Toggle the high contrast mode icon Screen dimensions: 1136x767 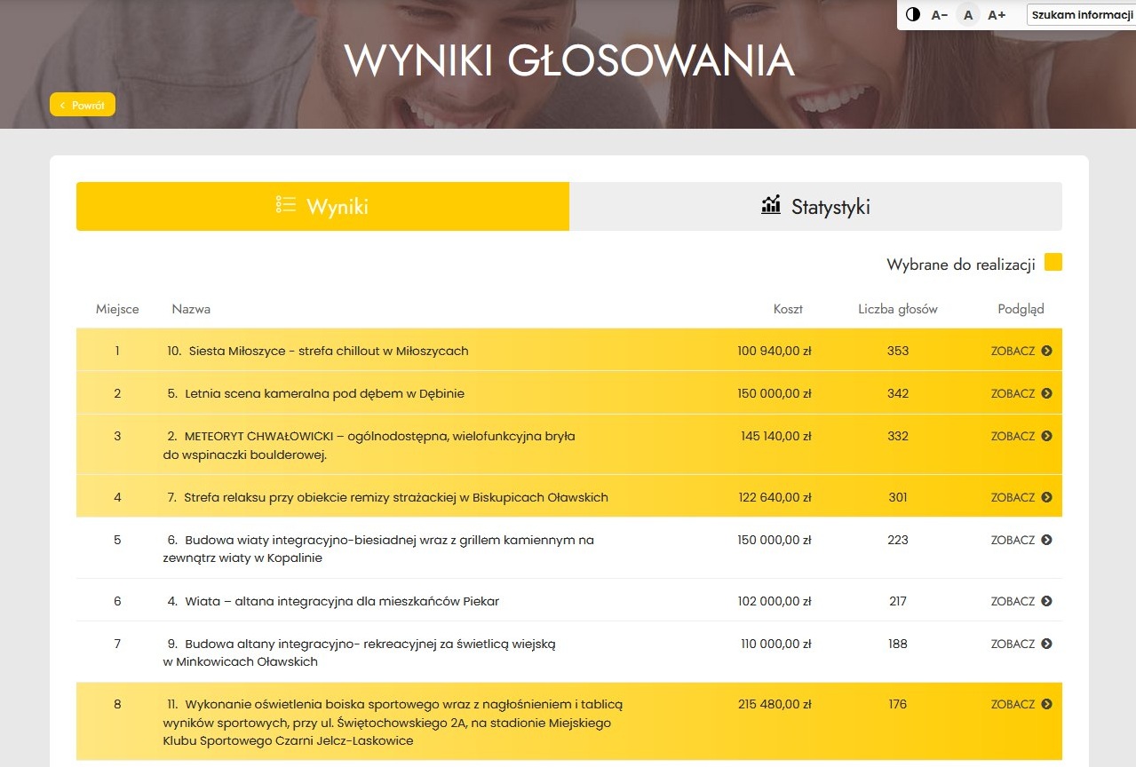(913, 14)
